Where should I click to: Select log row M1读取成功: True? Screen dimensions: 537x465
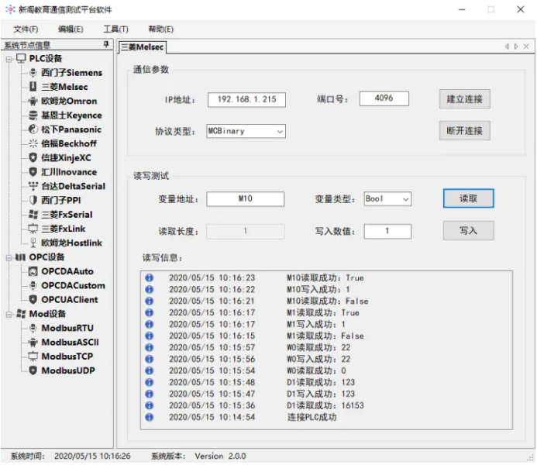(x=326, y=312)
